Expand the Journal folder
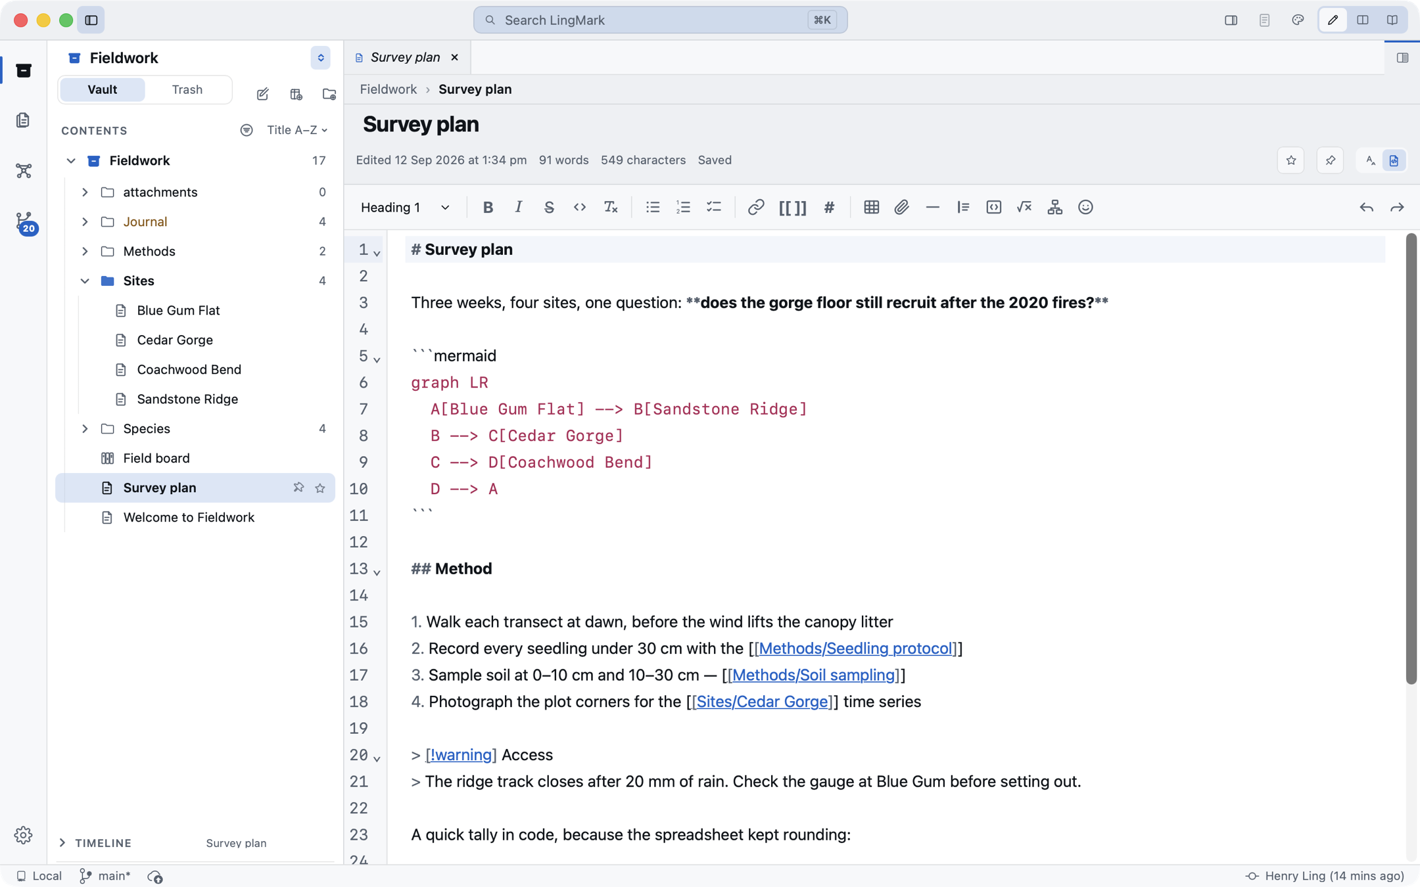Viewport: 1420px width, 887px height. [85, 221]
